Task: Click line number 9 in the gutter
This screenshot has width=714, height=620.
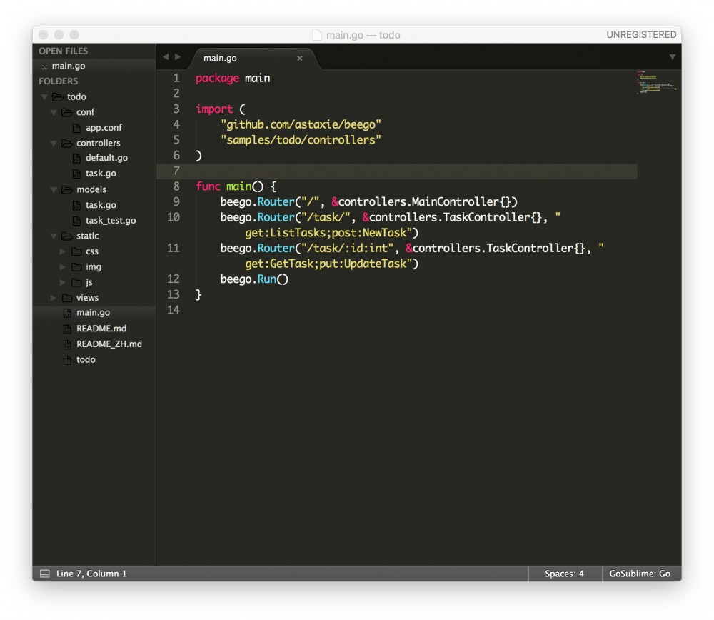Action: click(x=176, y=202)
